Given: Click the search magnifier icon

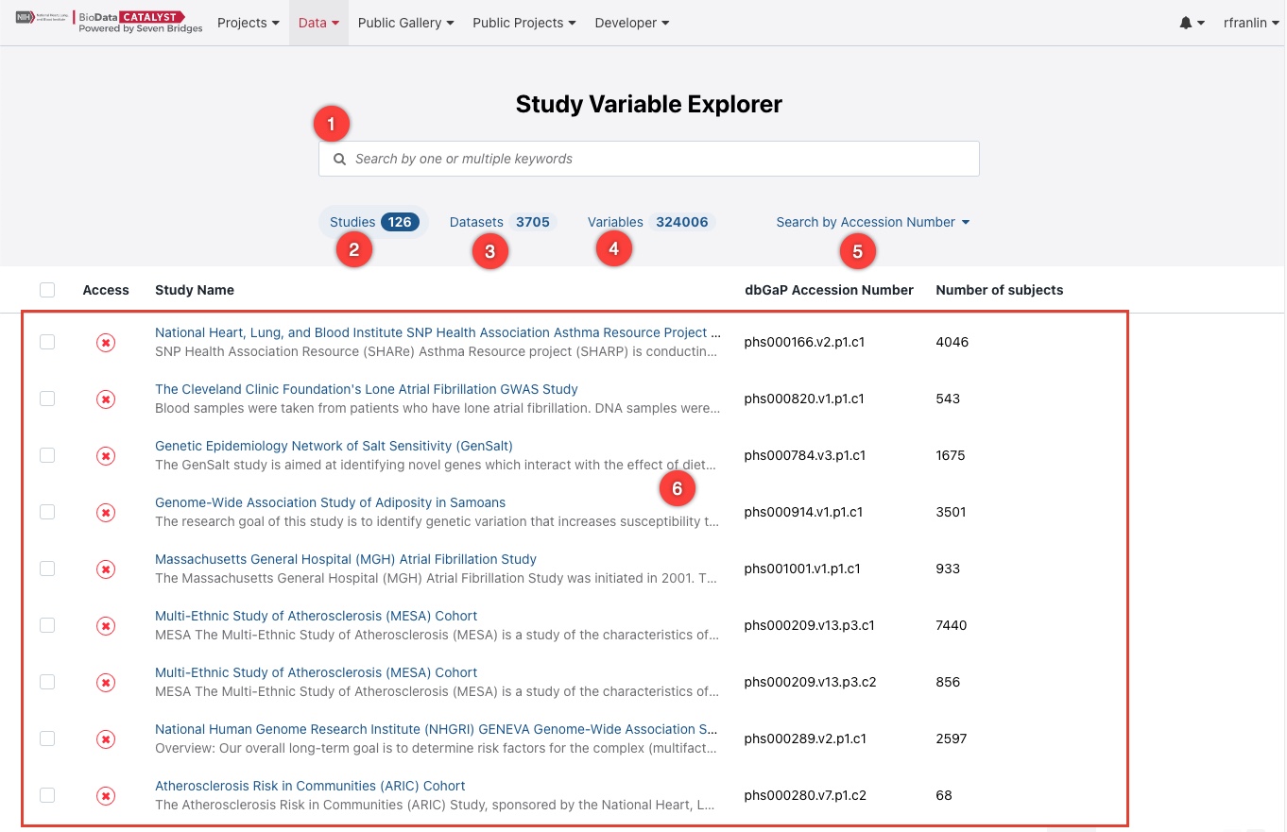Looking at the screenshot, I should (339, 159).
